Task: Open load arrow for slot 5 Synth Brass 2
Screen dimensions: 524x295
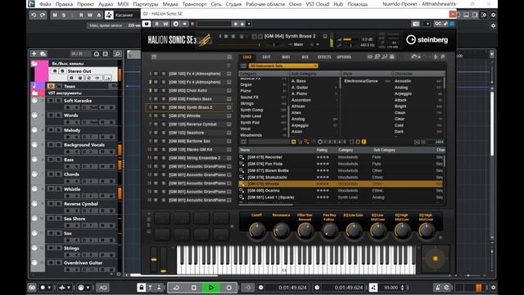Action: [229, 107]
